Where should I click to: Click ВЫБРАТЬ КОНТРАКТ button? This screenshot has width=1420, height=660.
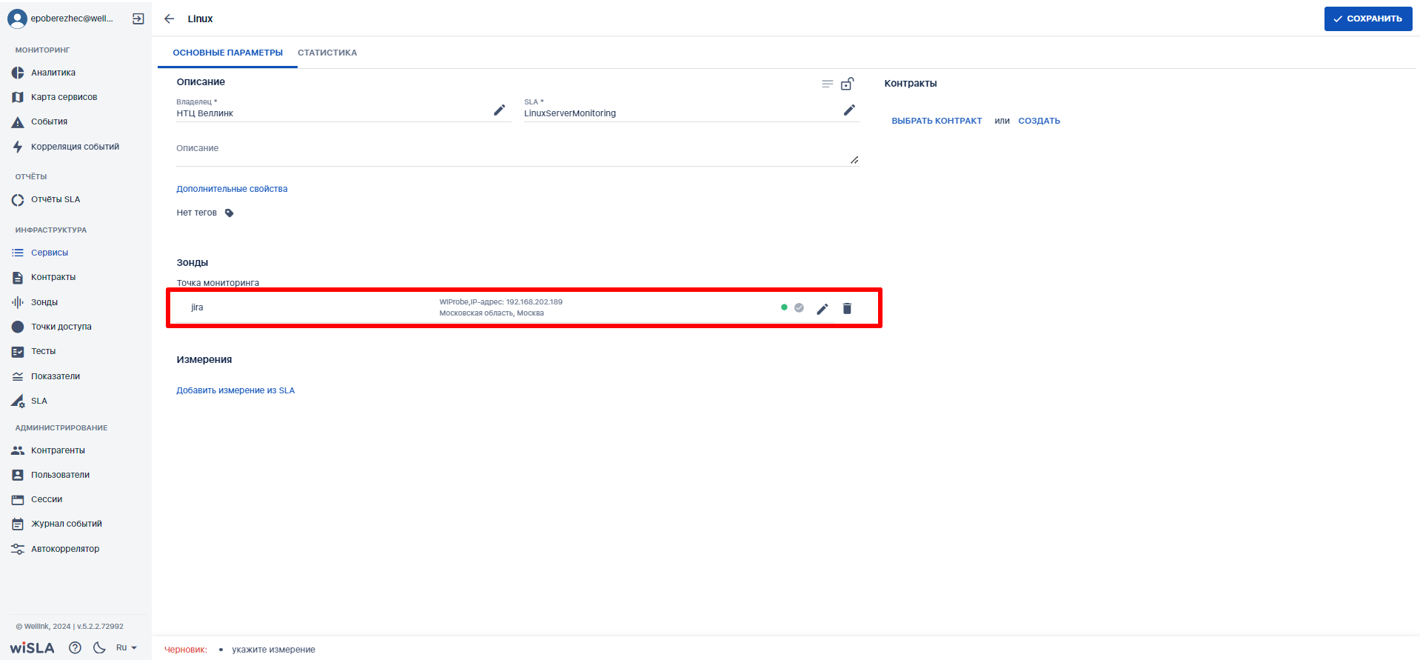(x=937, y=121)
